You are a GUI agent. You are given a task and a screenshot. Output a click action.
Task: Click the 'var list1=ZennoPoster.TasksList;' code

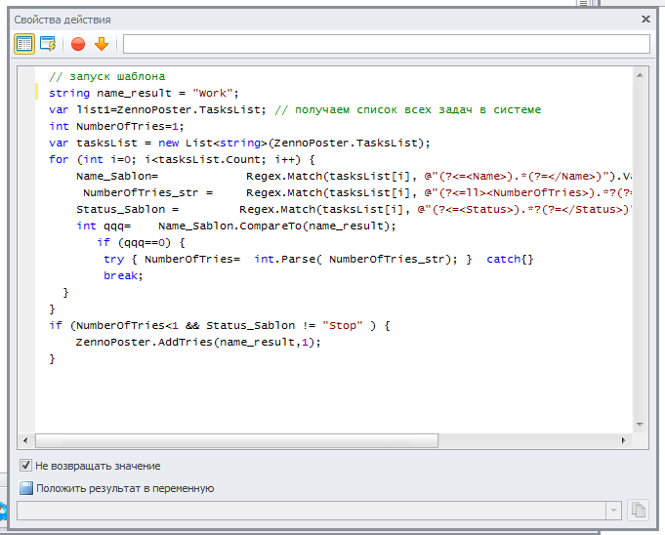click(x=157, y=109)
